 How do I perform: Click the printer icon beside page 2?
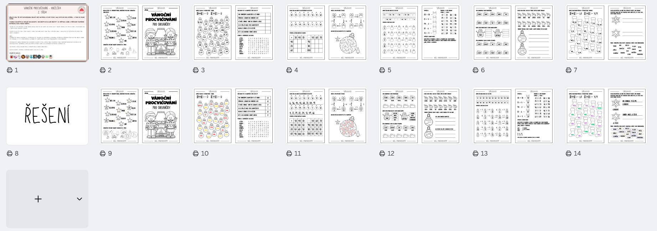(103, 70)
